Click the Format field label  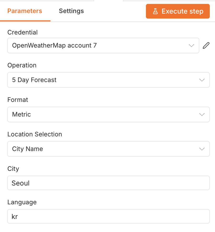click(18, 100)
